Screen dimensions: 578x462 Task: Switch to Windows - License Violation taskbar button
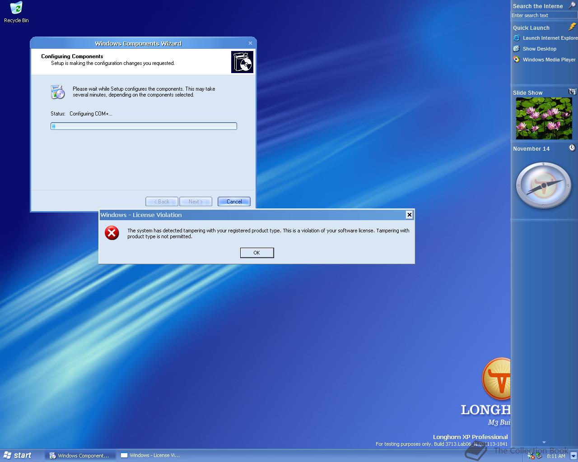click(x=152, y=456)
